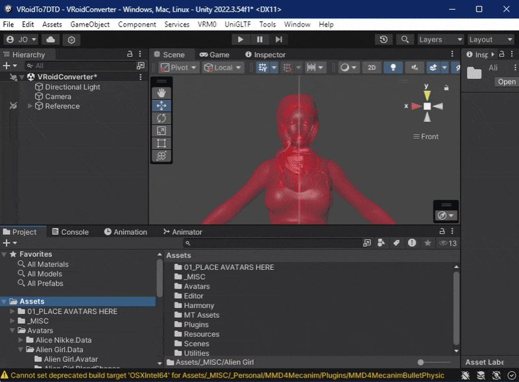
Task: Select the Hand view tool
Action: tap(162, 93)
